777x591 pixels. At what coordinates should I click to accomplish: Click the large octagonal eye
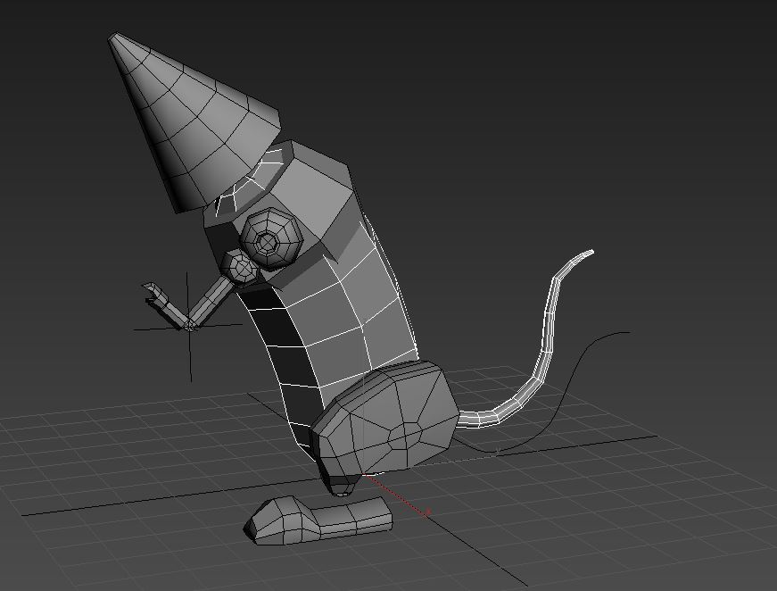pyautogui.click(x=268, y=239)
